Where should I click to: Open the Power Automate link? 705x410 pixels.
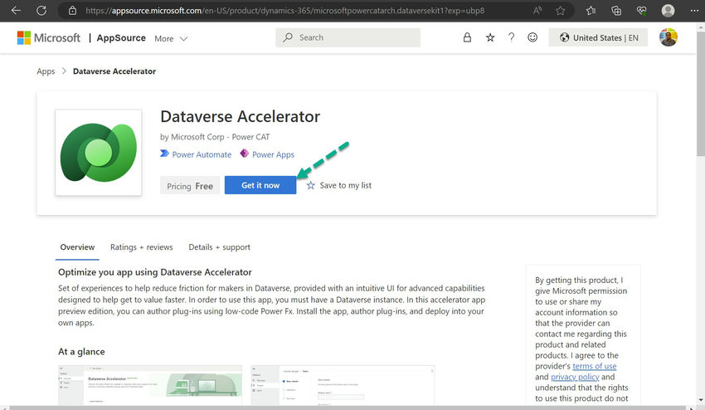(202, 154)
